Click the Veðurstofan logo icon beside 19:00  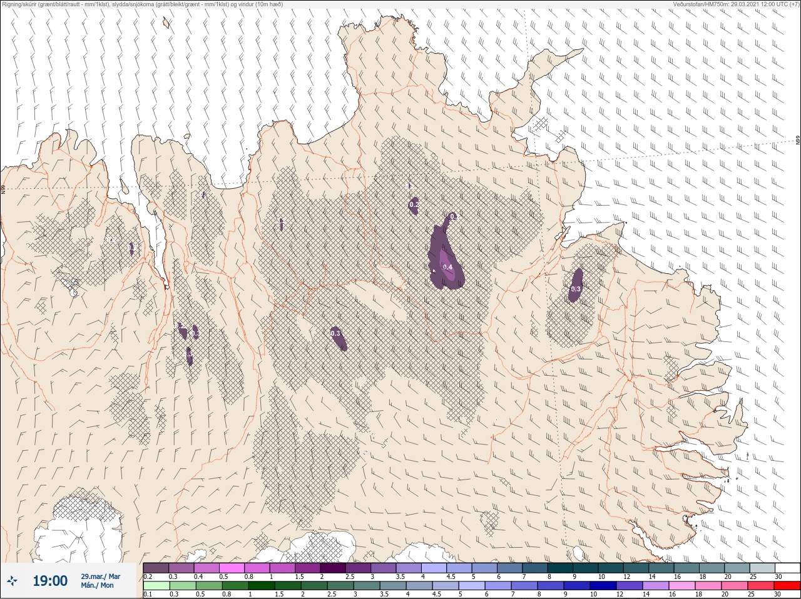tap(12, 581)
